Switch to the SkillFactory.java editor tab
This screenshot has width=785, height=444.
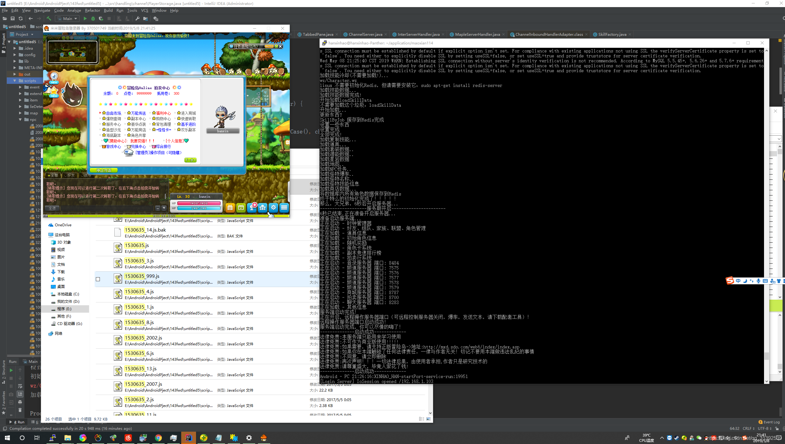pyautogui.click(x=612, y=35)
